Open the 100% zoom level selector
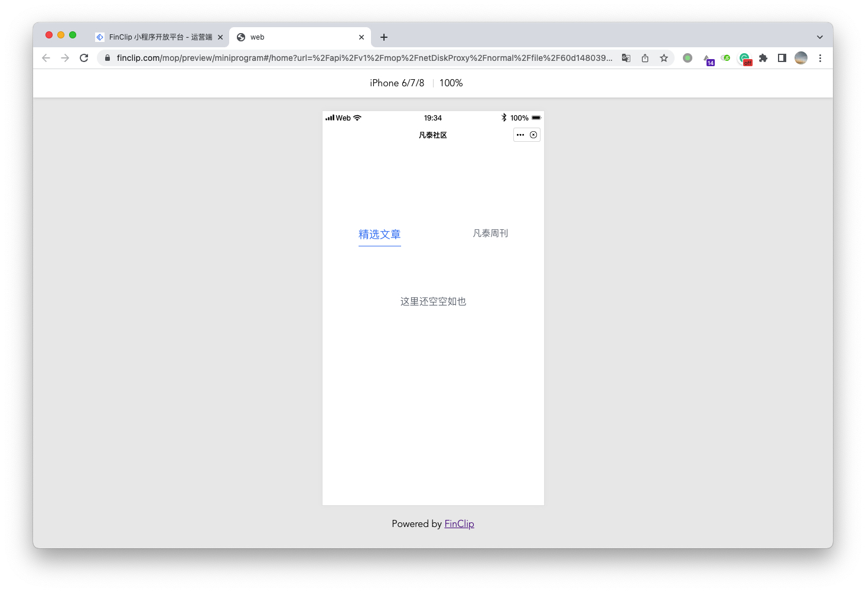 [451, 83]
